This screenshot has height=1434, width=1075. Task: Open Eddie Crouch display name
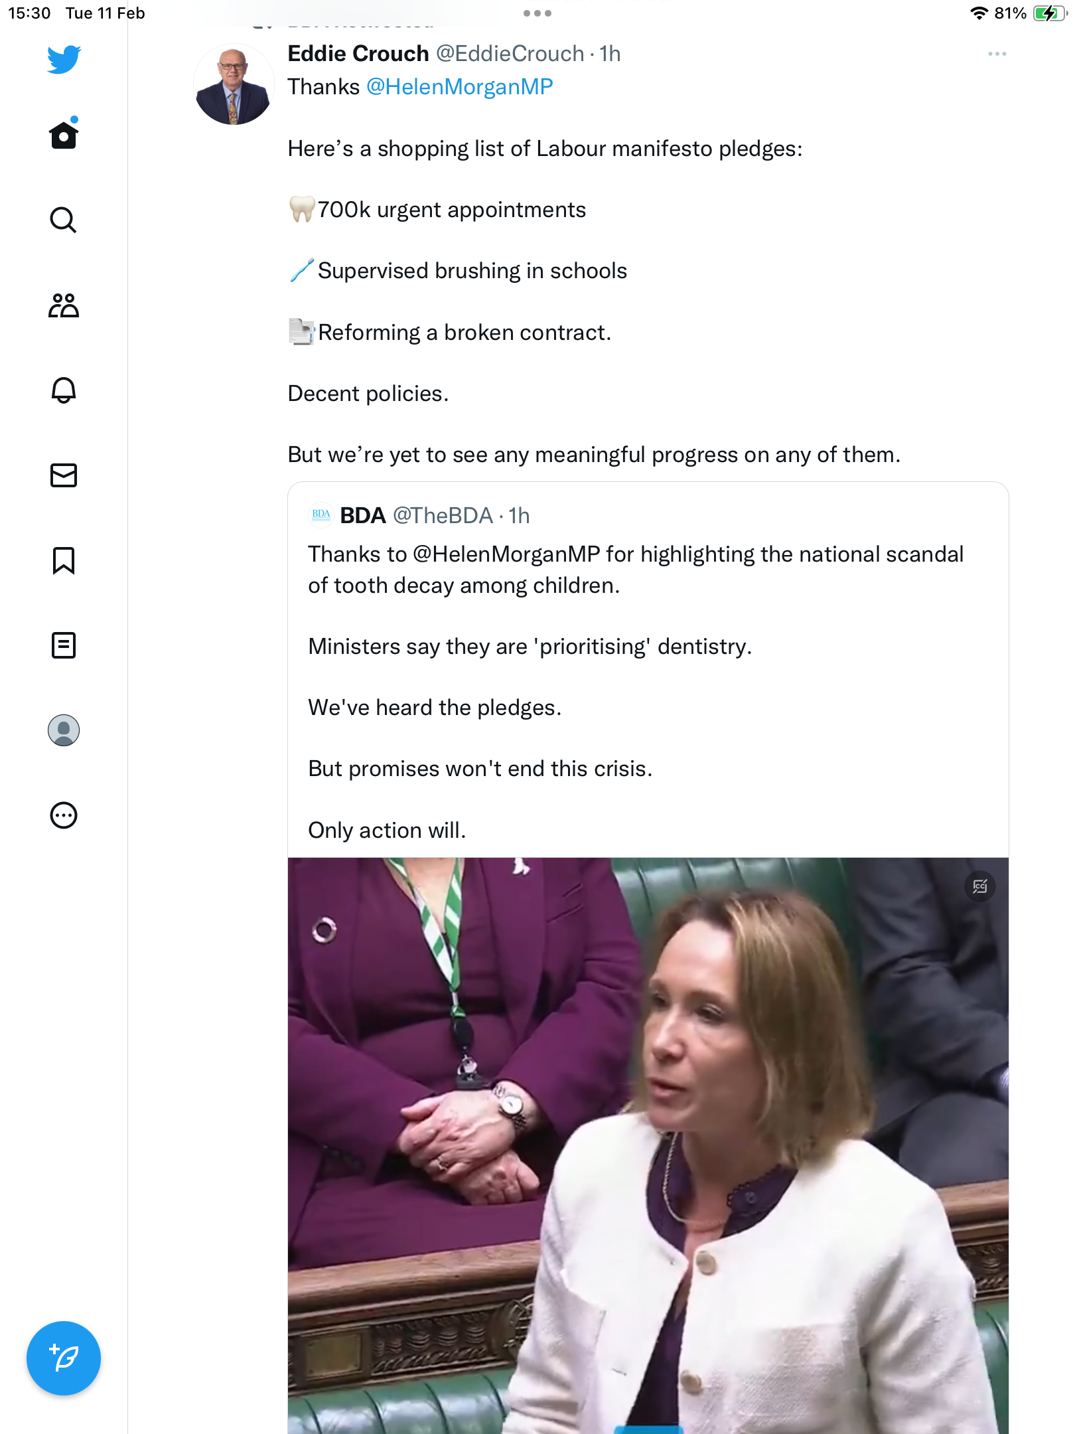point(358,54)
